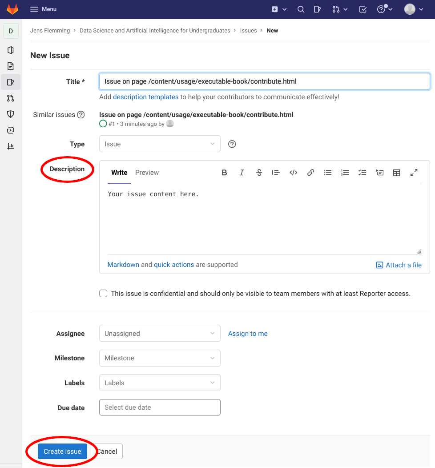This screenshot has width=435, height=468.
Task: Add a task list to the description
Action: (362, 173)
